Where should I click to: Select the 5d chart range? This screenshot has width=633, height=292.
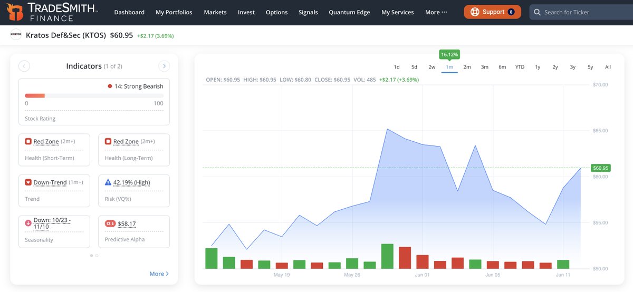414,67
